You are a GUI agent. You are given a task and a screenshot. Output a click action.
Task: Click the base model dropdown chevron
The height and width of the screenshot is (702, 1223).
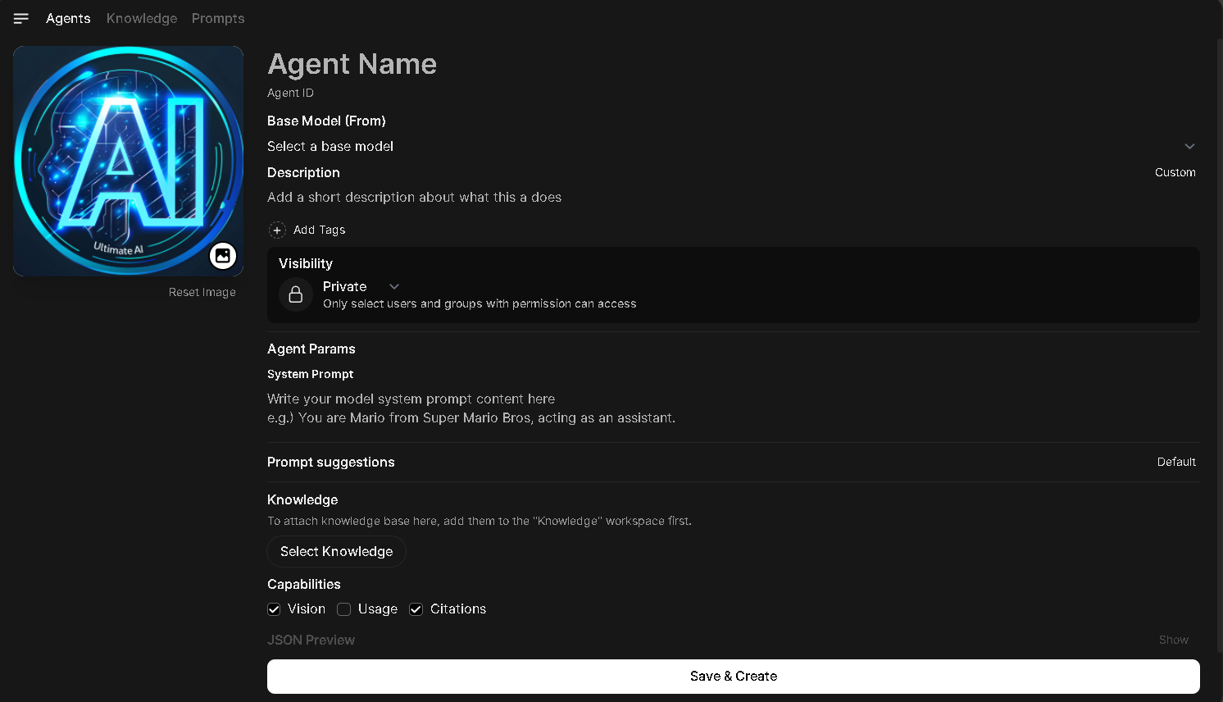[1189, 146]
